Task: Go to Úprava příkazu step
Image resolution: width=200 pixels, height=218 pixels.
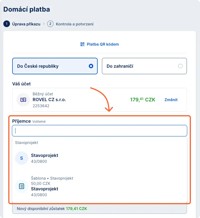Action: coord(26,24)
